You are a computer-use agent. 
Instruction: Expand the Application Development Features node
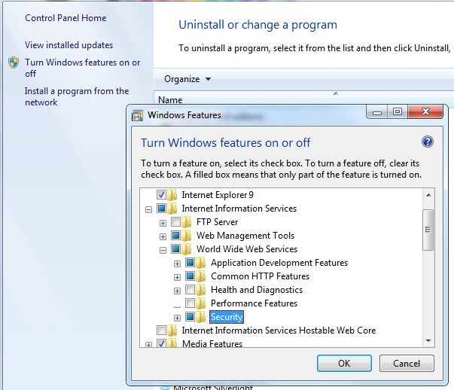[177, 263]
